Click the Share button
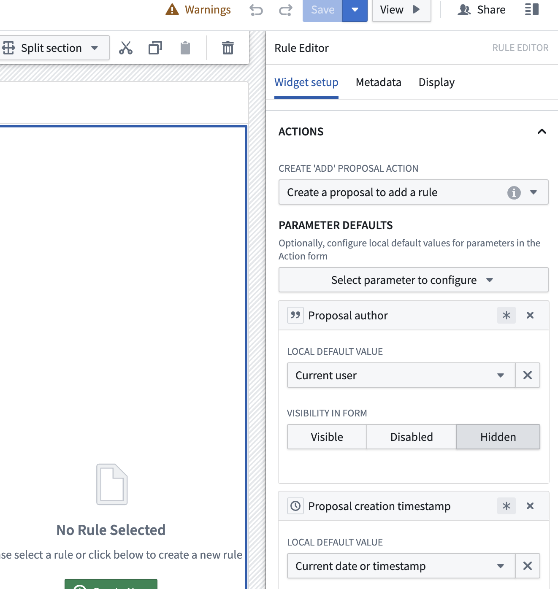Image resolution: width=558 pixels, height=589 pixels. click(x=482, y=10)
